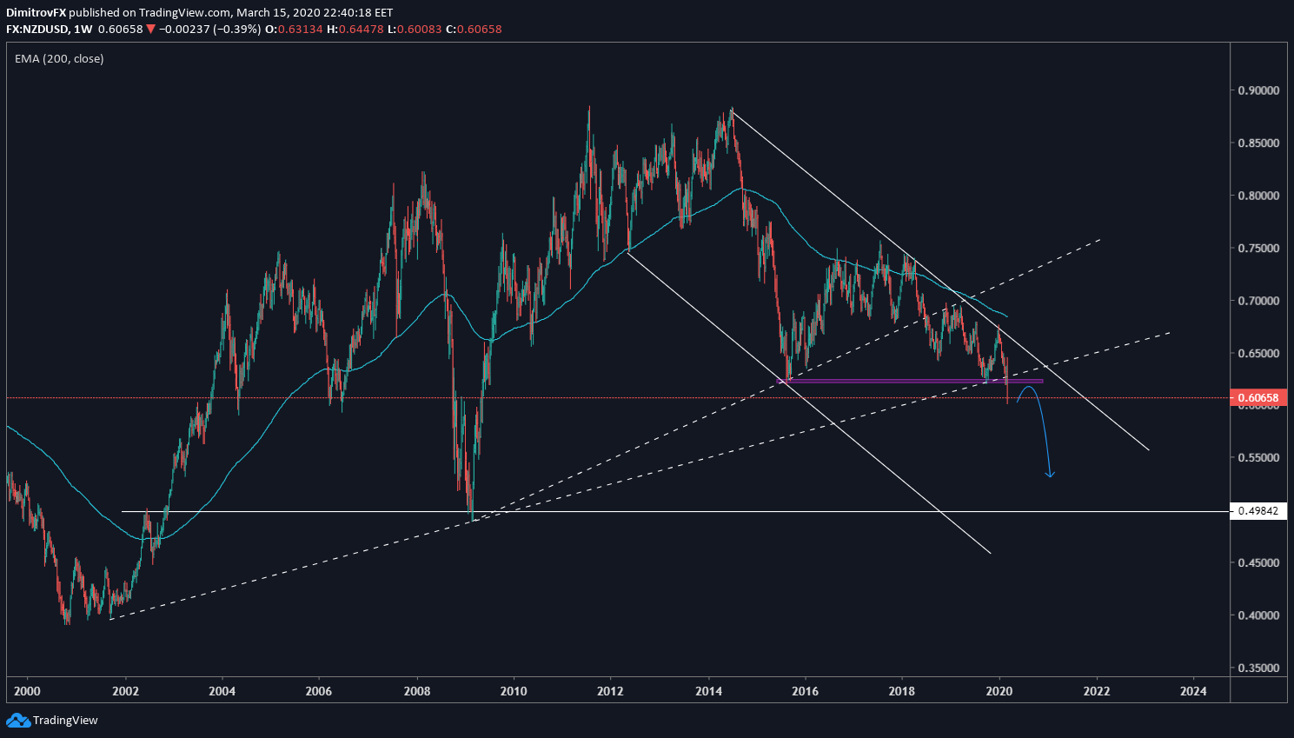Image resolution: width=1294 pixels, height=738 pixels.
Task: Click the 2020 label on time axis
Action: pyautogui.click(x=999, y=691)
